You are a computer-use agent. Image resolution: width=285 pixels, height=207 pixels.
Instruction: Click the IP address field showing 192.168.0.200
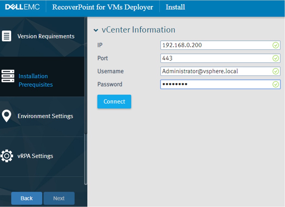pos(217,45)
